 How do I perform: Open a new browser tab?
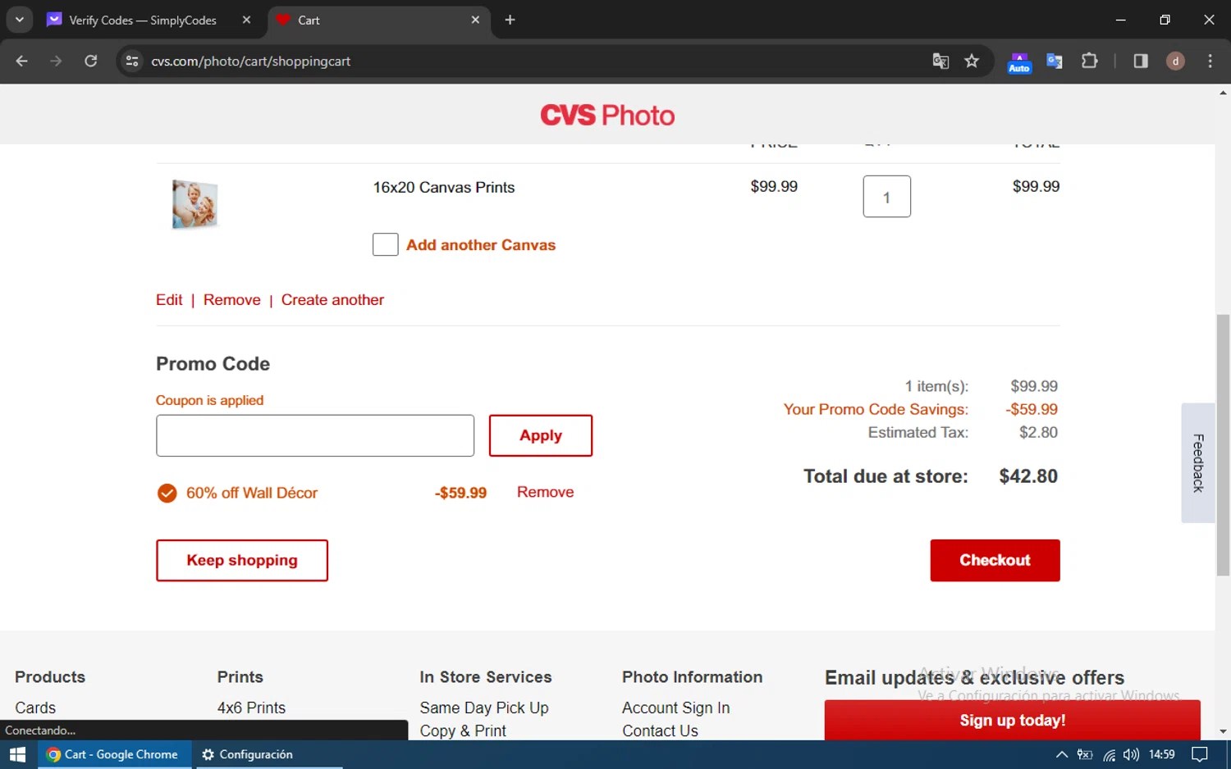(510, 20)
